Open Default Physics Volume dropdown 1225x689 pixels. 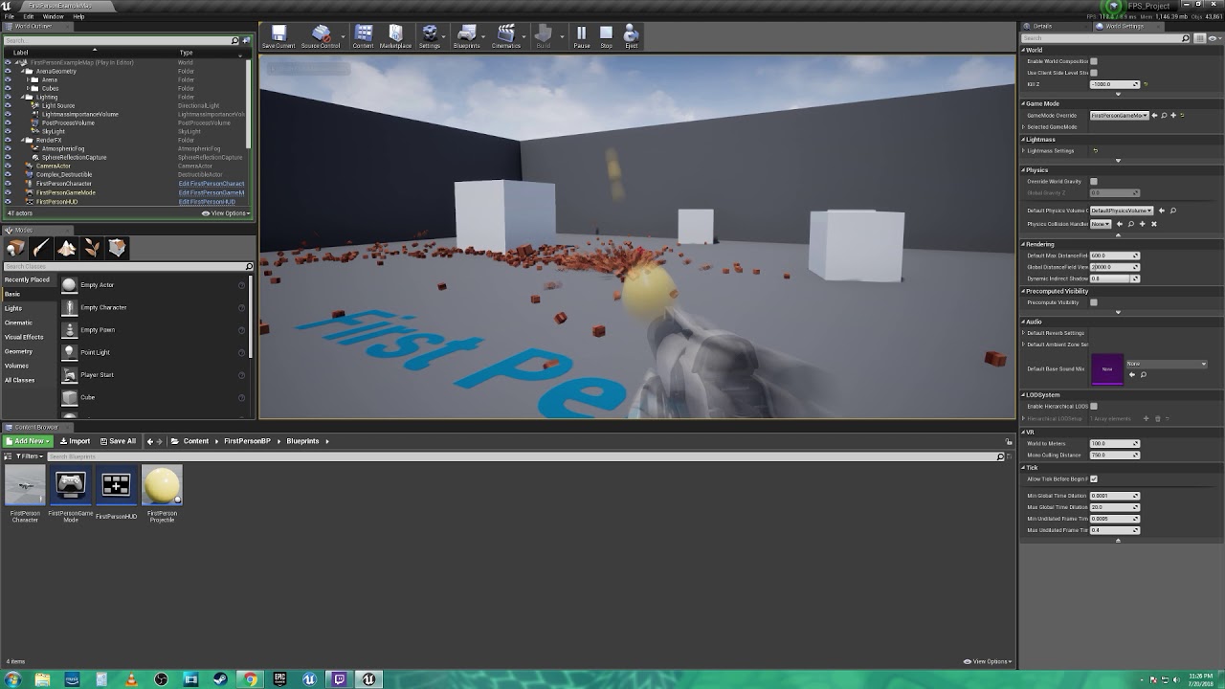(1121, 211)
